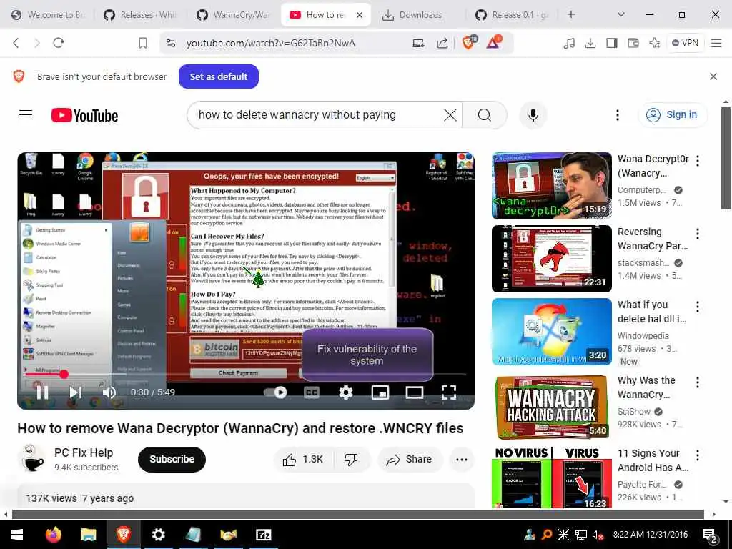Open more options for Reversing WannaCry video
The image size is (732, 549).
698,234
